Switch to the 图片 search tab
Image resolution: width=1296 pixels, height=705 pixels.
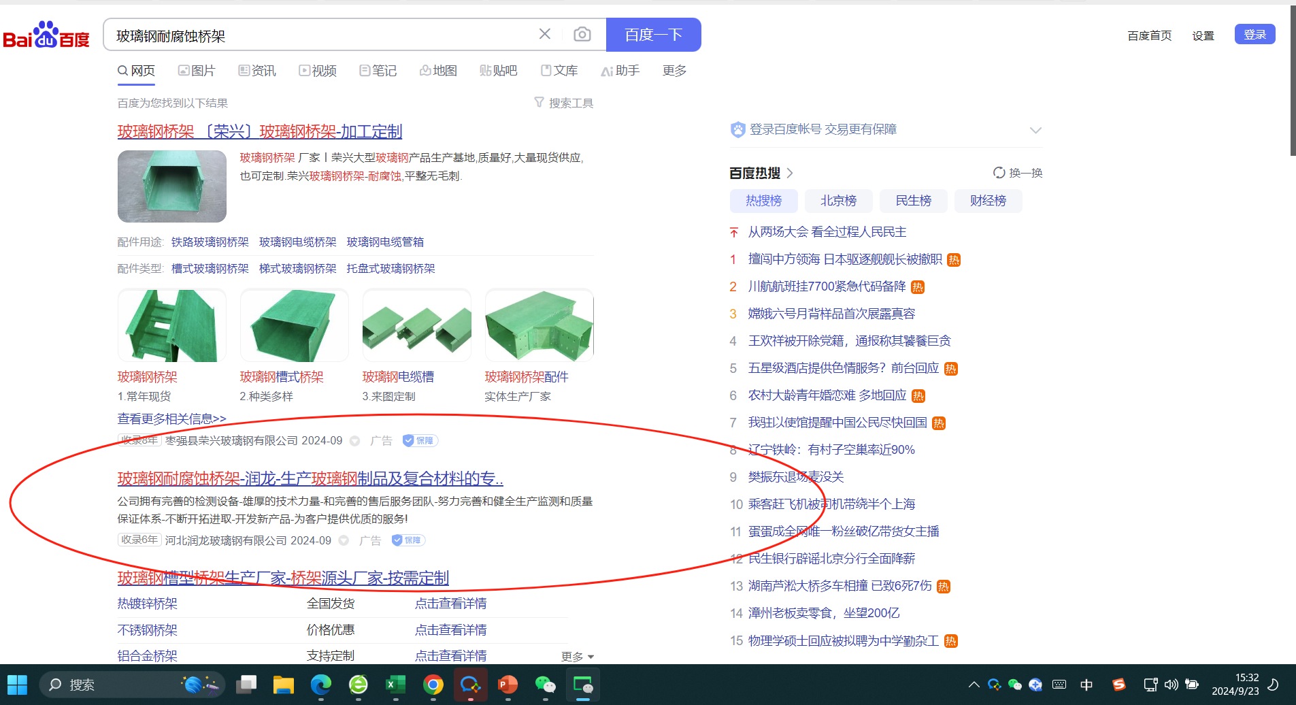tap(196, 71)
